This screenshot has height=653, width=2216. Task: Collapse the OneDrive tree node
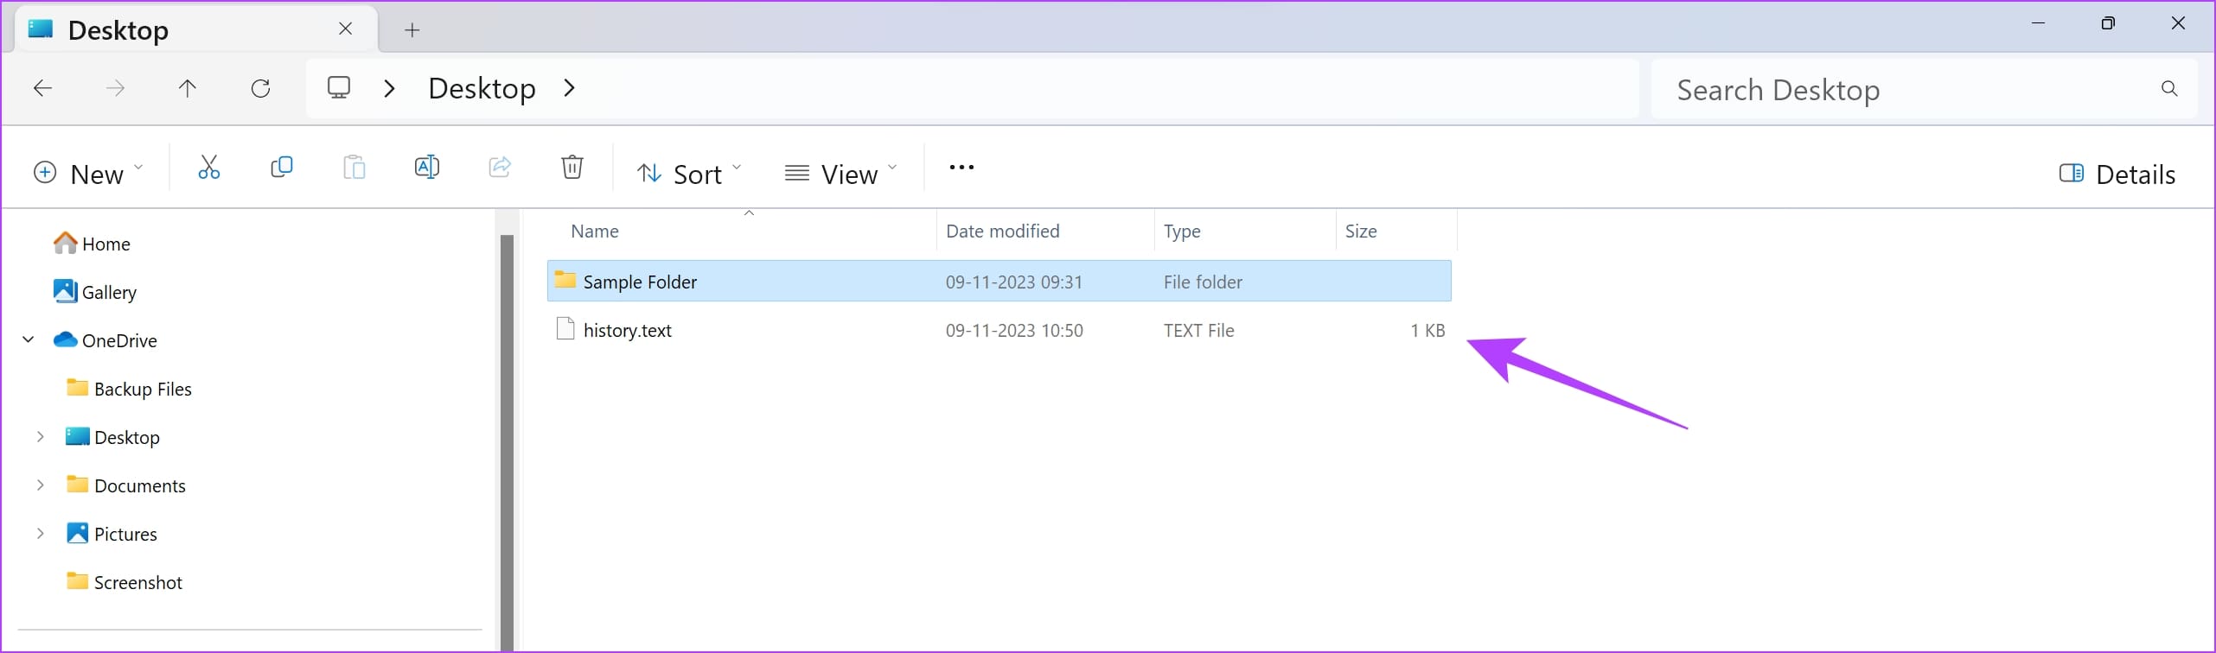click(29, 340)
